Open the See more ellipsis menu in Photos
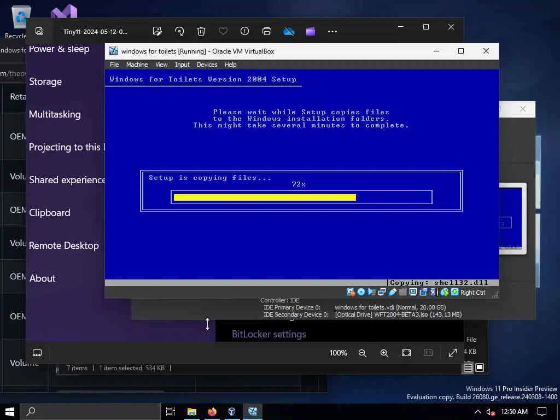The width and height of the screenshot is (560, 420). pyautogui.click(x=332, y=31)
